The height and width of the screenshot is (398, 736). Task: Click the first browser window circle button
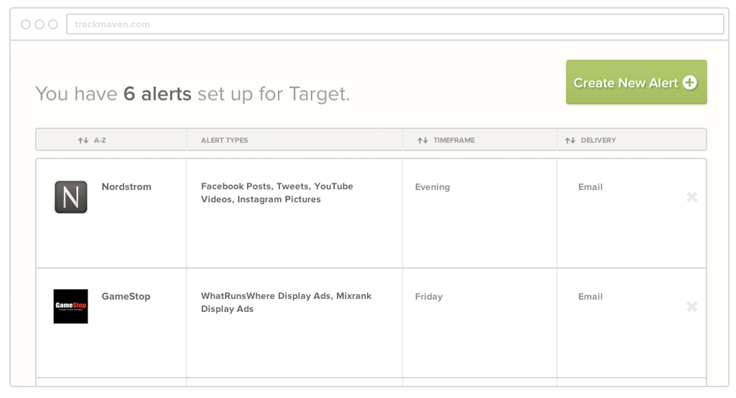tap(26, 24)
